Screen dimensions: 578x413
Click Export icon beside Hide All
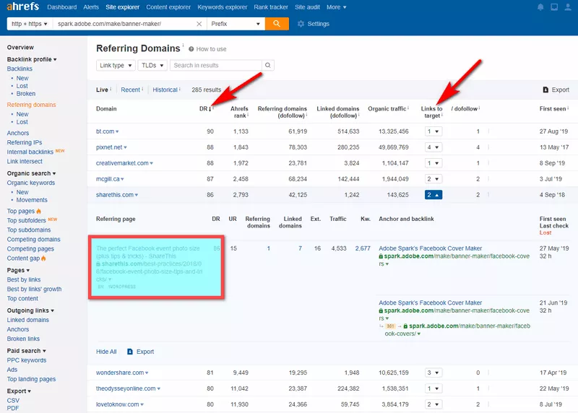coord(130,352)
